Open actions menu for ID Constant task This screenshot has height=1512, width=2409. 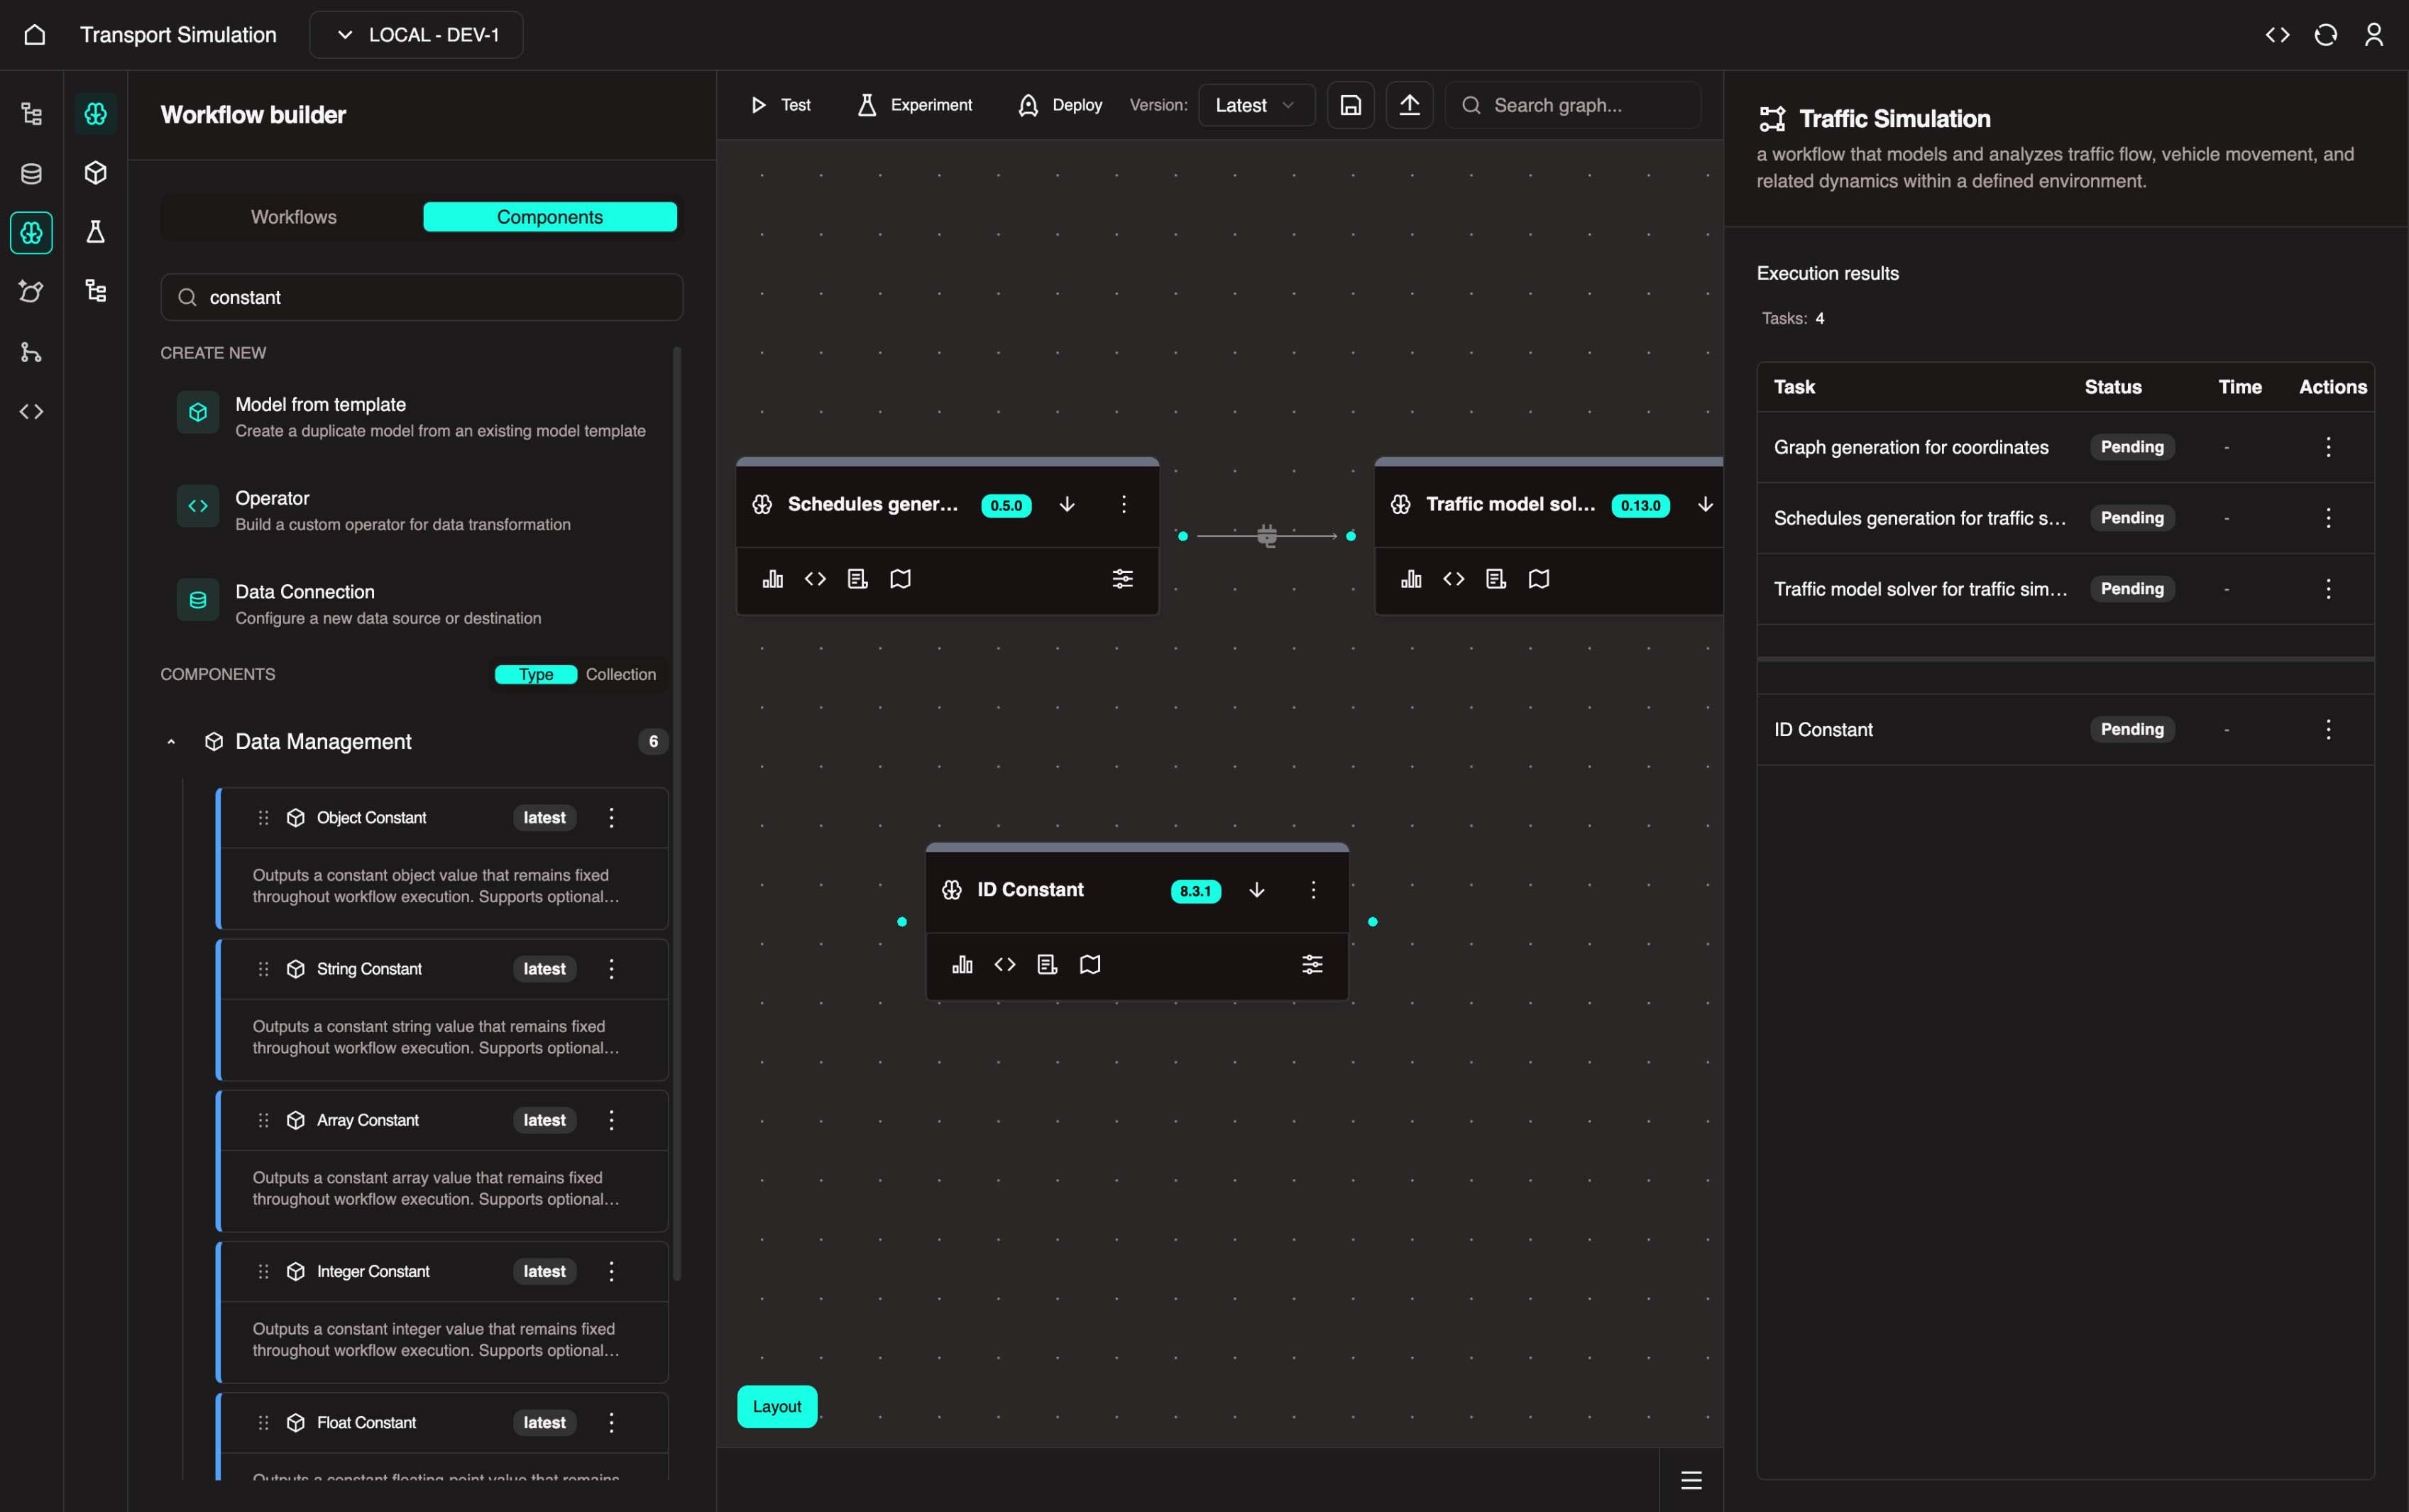pyautogui.click(x=2328, y=729)
